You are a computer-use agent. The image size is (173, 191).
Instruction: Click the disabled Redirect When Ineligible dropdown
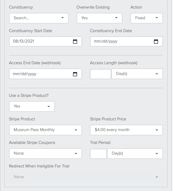[86, 177]
